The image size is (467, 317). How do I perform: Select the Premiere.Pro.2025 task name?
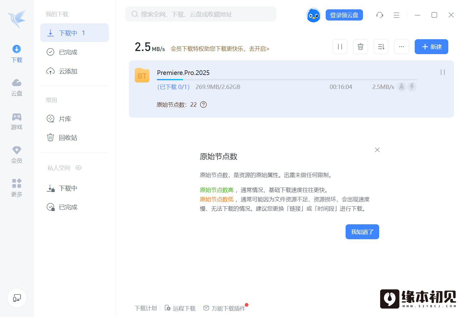point(183,73)
